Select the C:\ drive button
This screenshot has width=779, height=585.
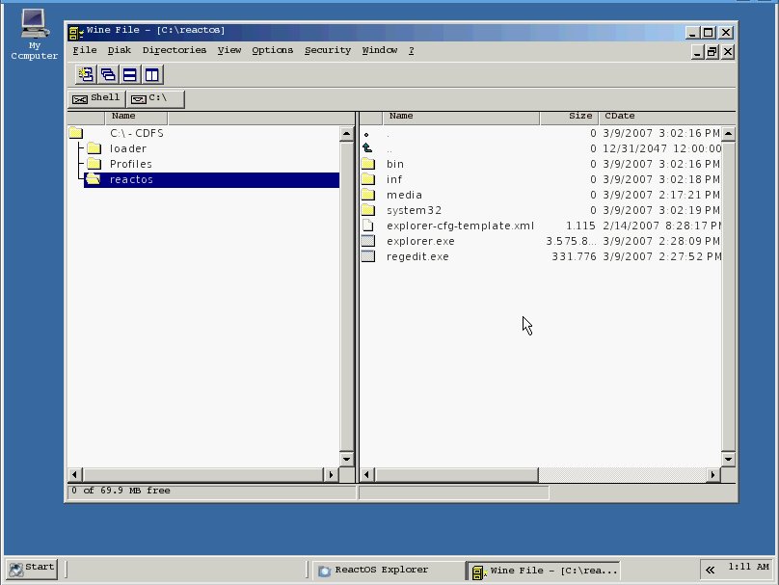coord(155,98)
